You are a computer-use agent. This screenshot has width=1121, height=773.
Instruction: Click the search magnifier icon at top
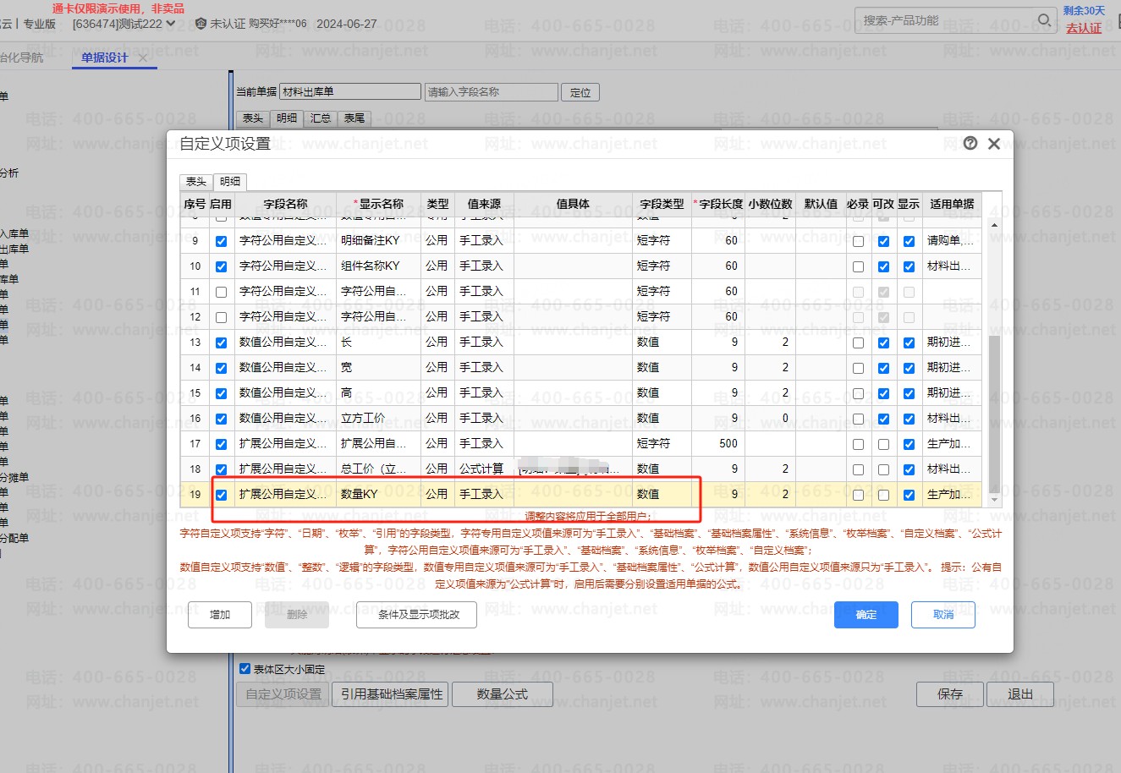[1044, 20]
